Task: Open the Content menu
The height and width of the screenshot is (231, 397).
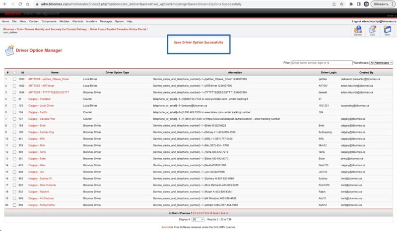Action: point(34,21)
